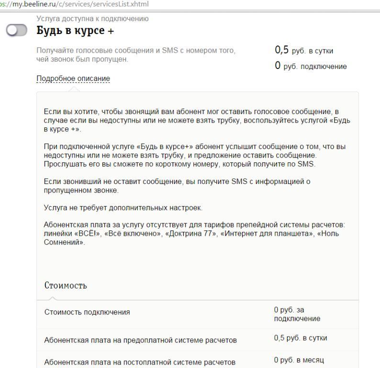Enable the "Будь в курсе +" service toggle
380x368 pixels.
pos(18,31)
